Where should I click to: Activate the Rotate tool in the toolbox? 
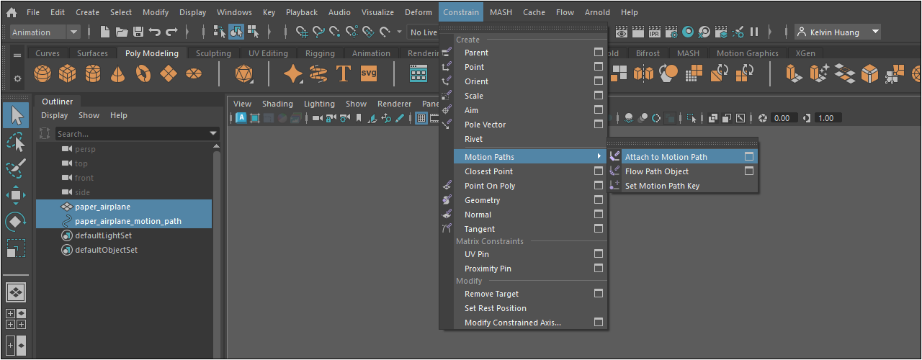(15, 222)
